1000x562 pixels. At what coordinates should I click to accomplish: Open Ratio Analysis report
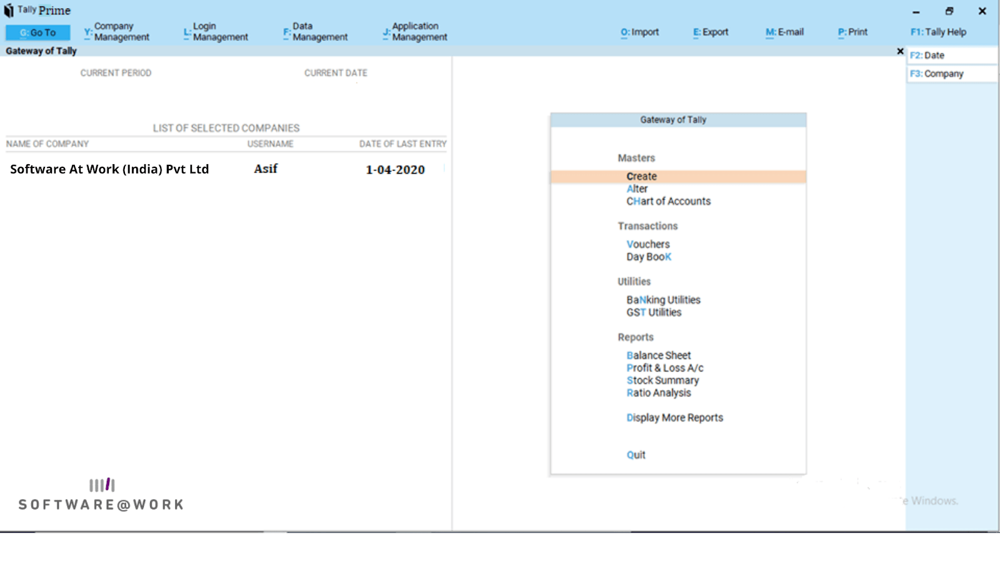[659, 393]
